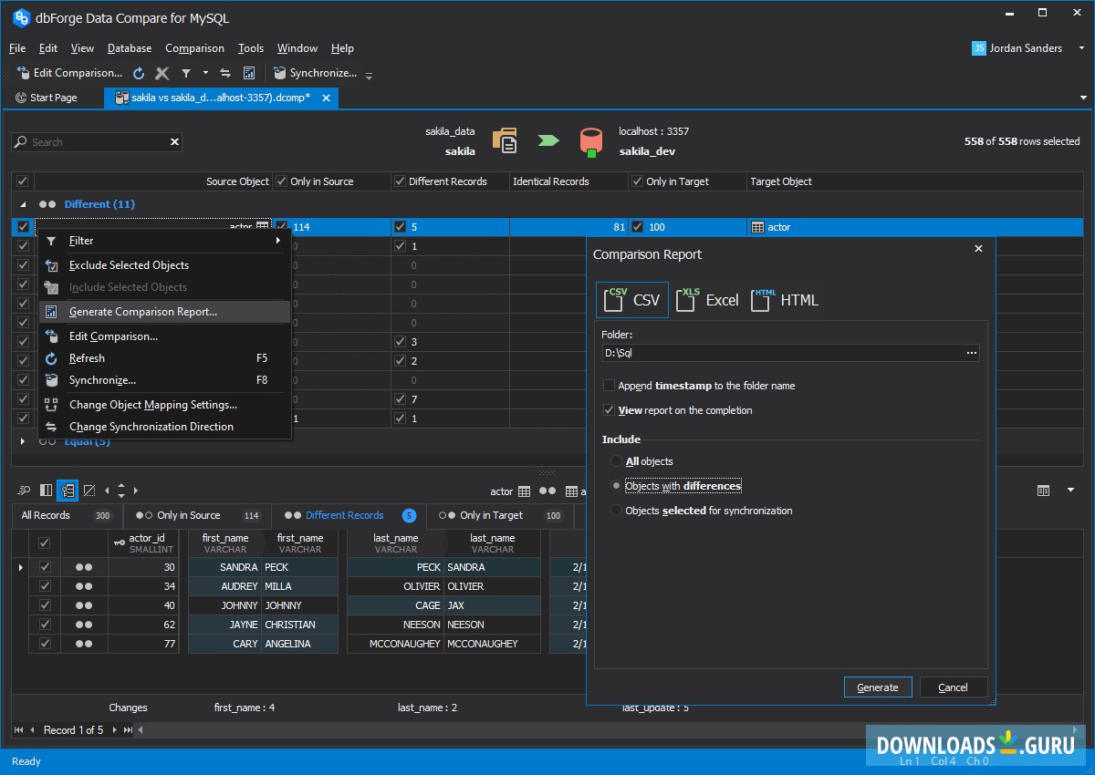Click the Refresh comparison icon
Screen dimensions: 1095x775
pos(139,73)
